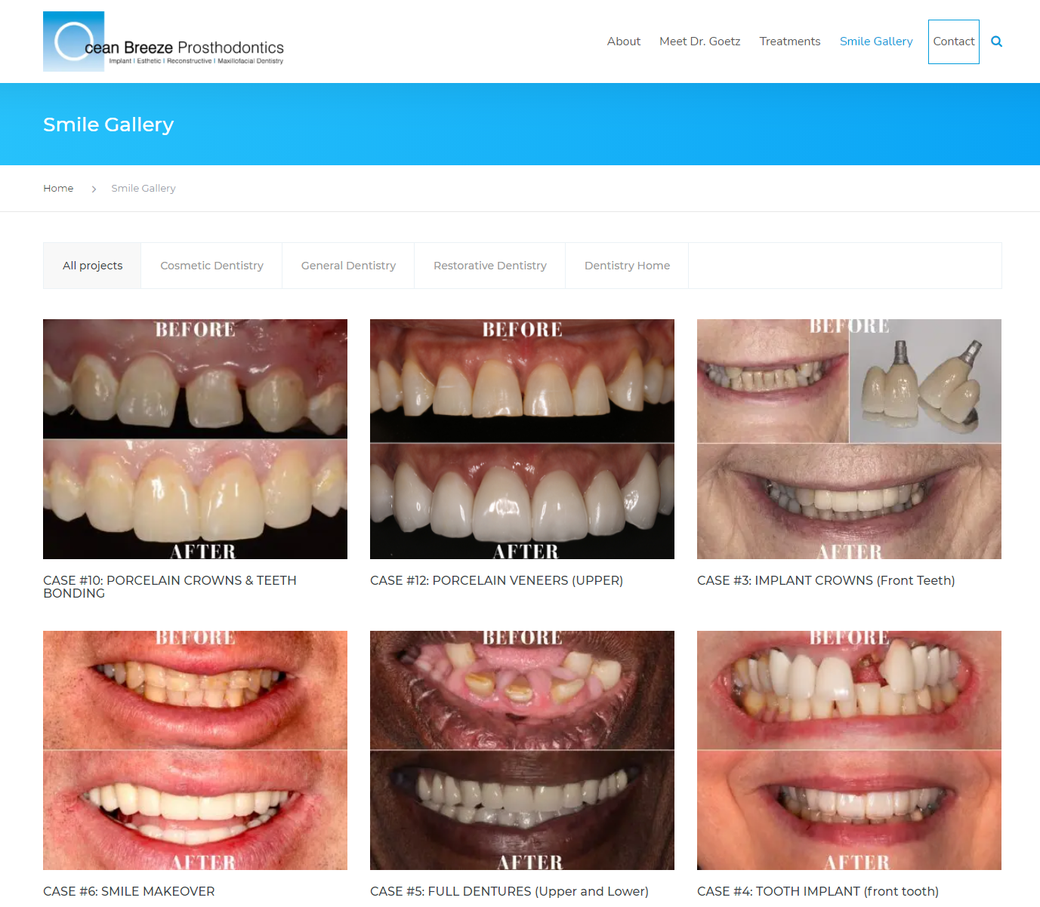
Task: Return to Home via the breadcrumb
Action: (x=58, y=188)
